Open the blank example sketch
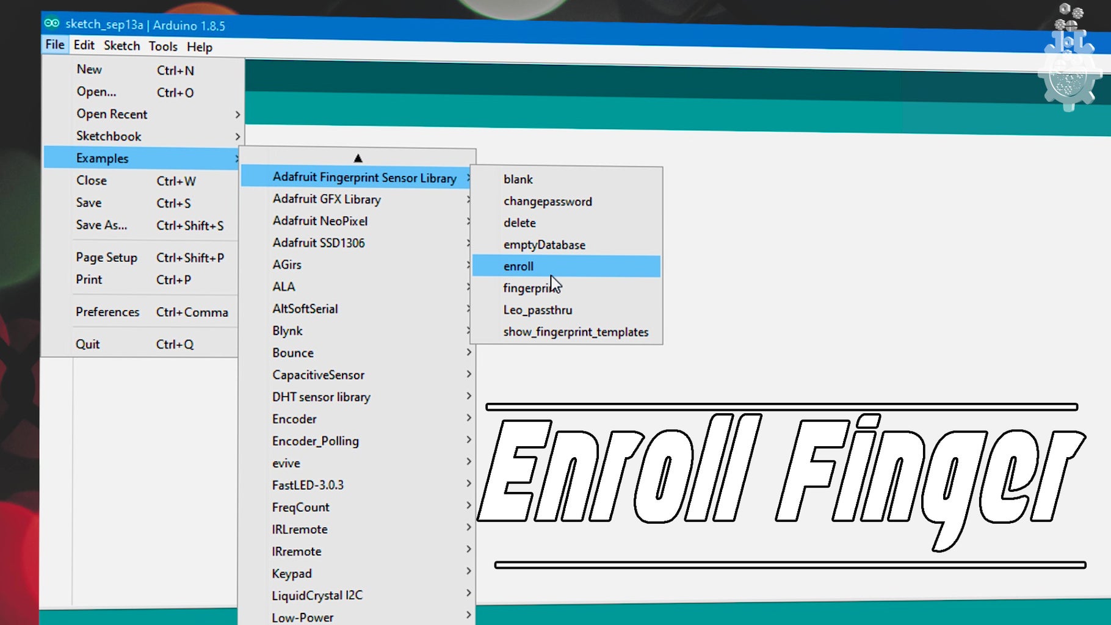This screenshot has height=625, width=1111. 518,179
